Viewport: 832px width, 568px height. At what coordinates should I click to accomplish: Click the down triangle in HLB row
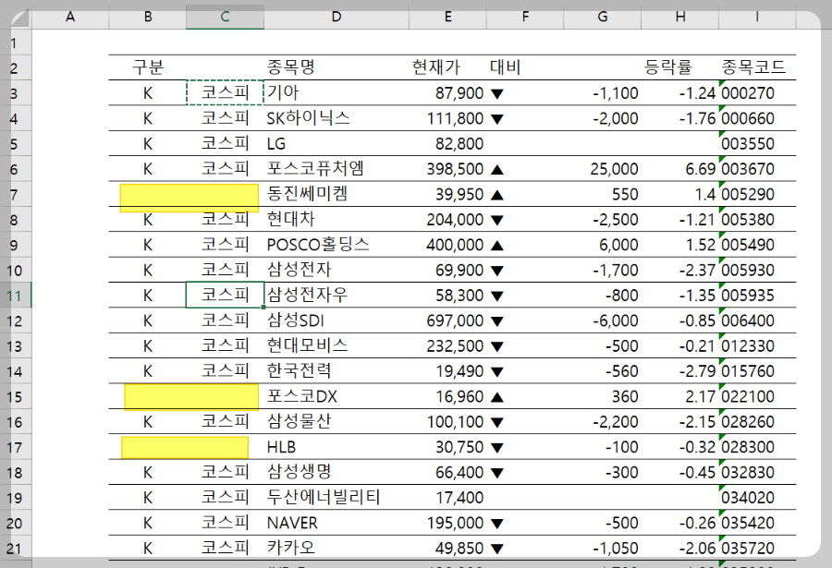click(497, 448)
